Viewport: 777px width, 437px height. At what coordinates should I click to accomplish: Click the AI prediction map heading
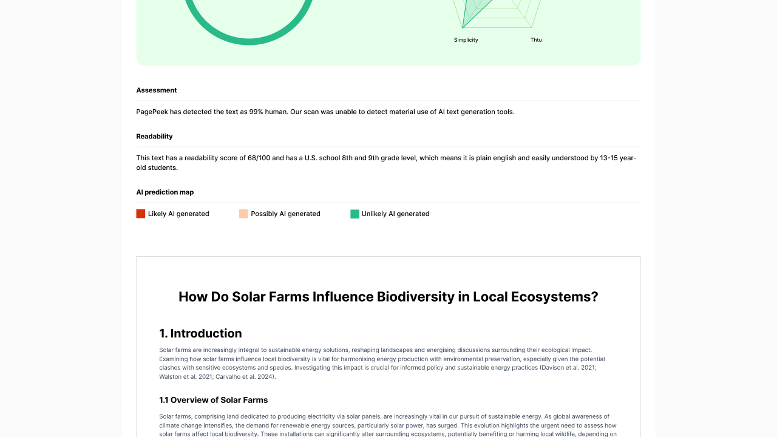165,192
